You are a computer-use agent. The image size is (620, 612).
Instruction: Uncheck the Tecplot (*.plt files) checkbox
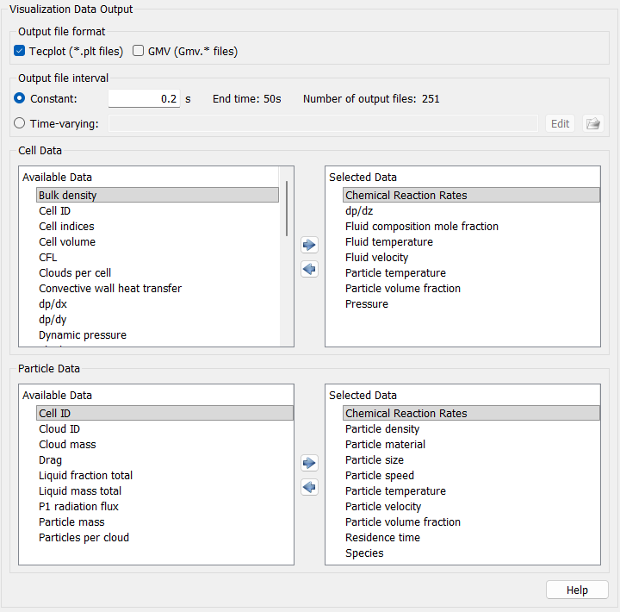coord(19,51)
